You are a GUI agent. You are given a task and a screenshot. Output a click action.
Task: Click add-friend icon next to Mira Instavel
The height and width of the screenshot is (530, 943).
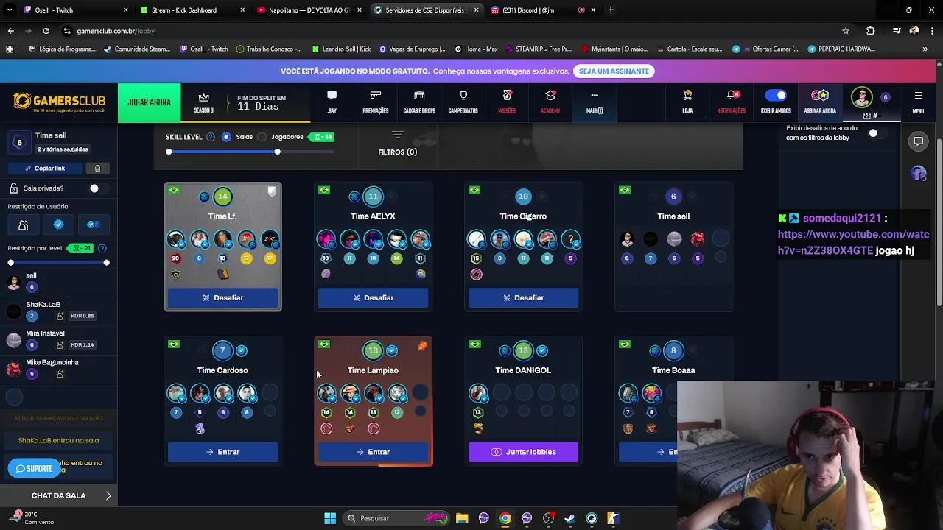point(60,344)
